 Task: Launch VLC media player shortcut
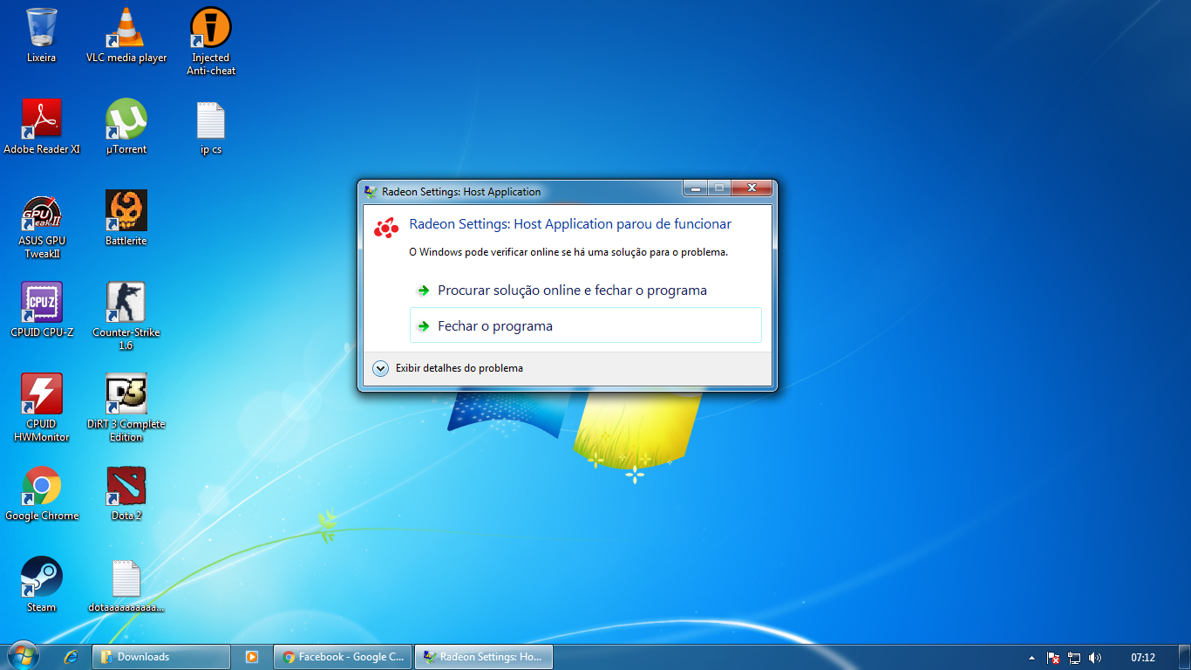click(126, 35)
